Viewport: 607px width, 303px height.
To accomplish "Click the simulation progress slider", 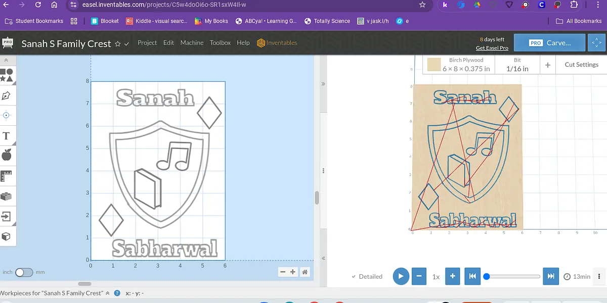I will 513,276.
